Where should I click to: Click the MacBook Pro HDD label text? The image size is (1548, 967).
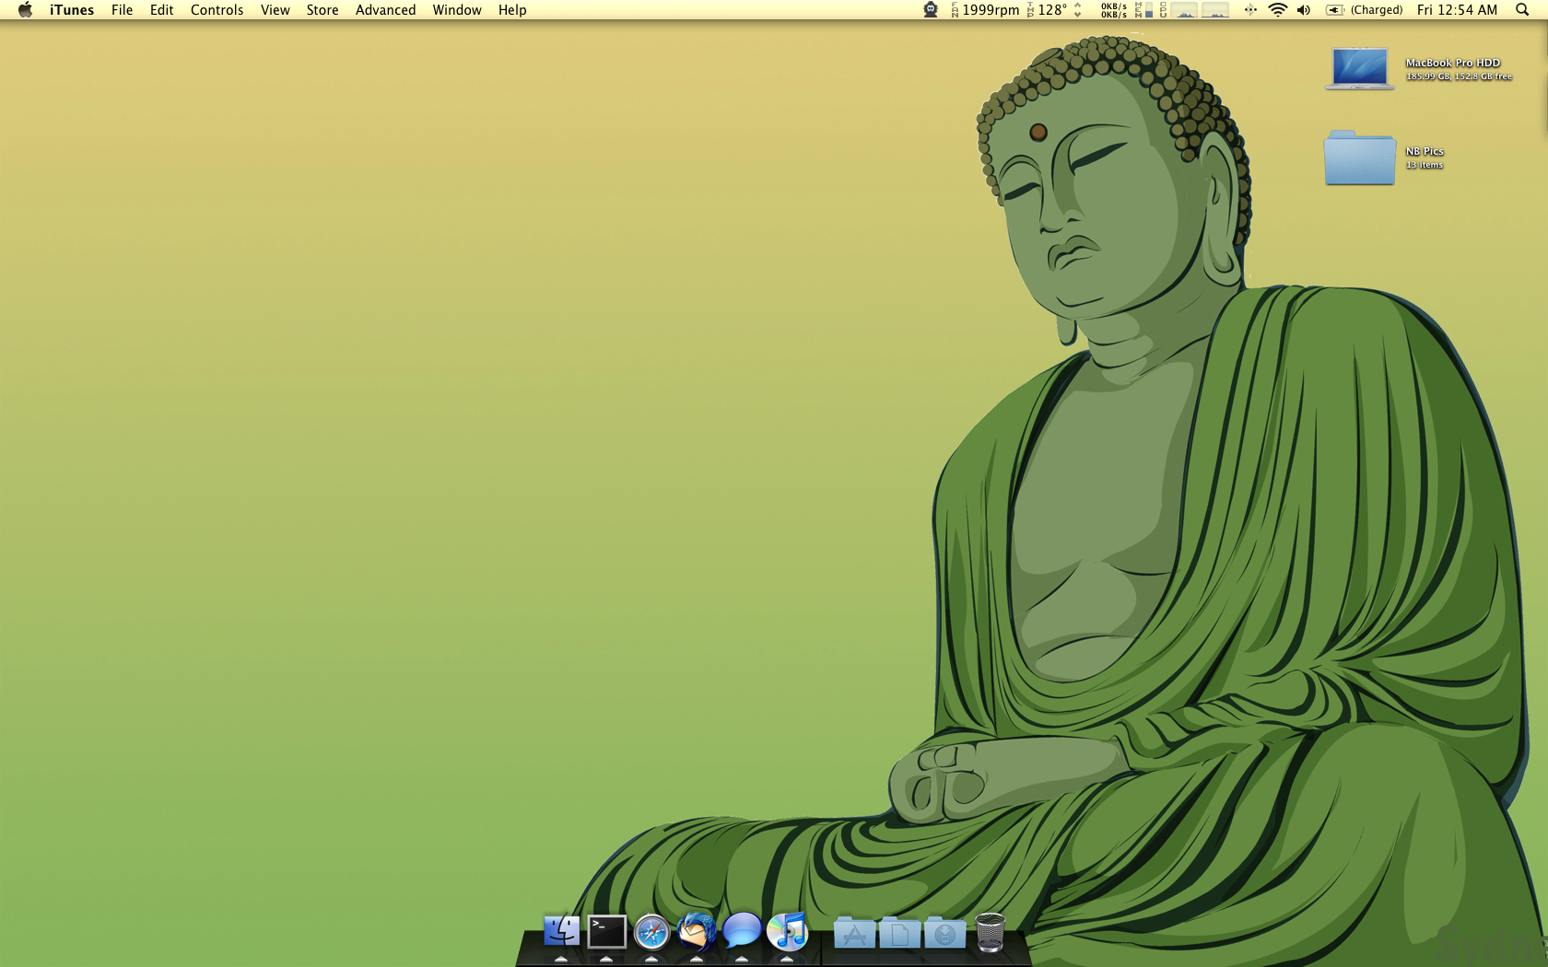tap(1452, 63)
